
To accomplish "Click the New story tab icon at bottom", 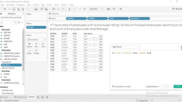I will click(x=47, y=97).
